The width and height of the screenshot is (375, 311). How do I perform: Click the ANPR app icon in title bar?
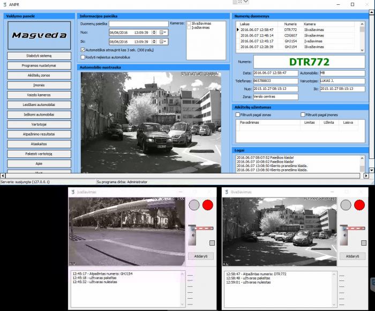pyautogui.click(x=4, y=4)
